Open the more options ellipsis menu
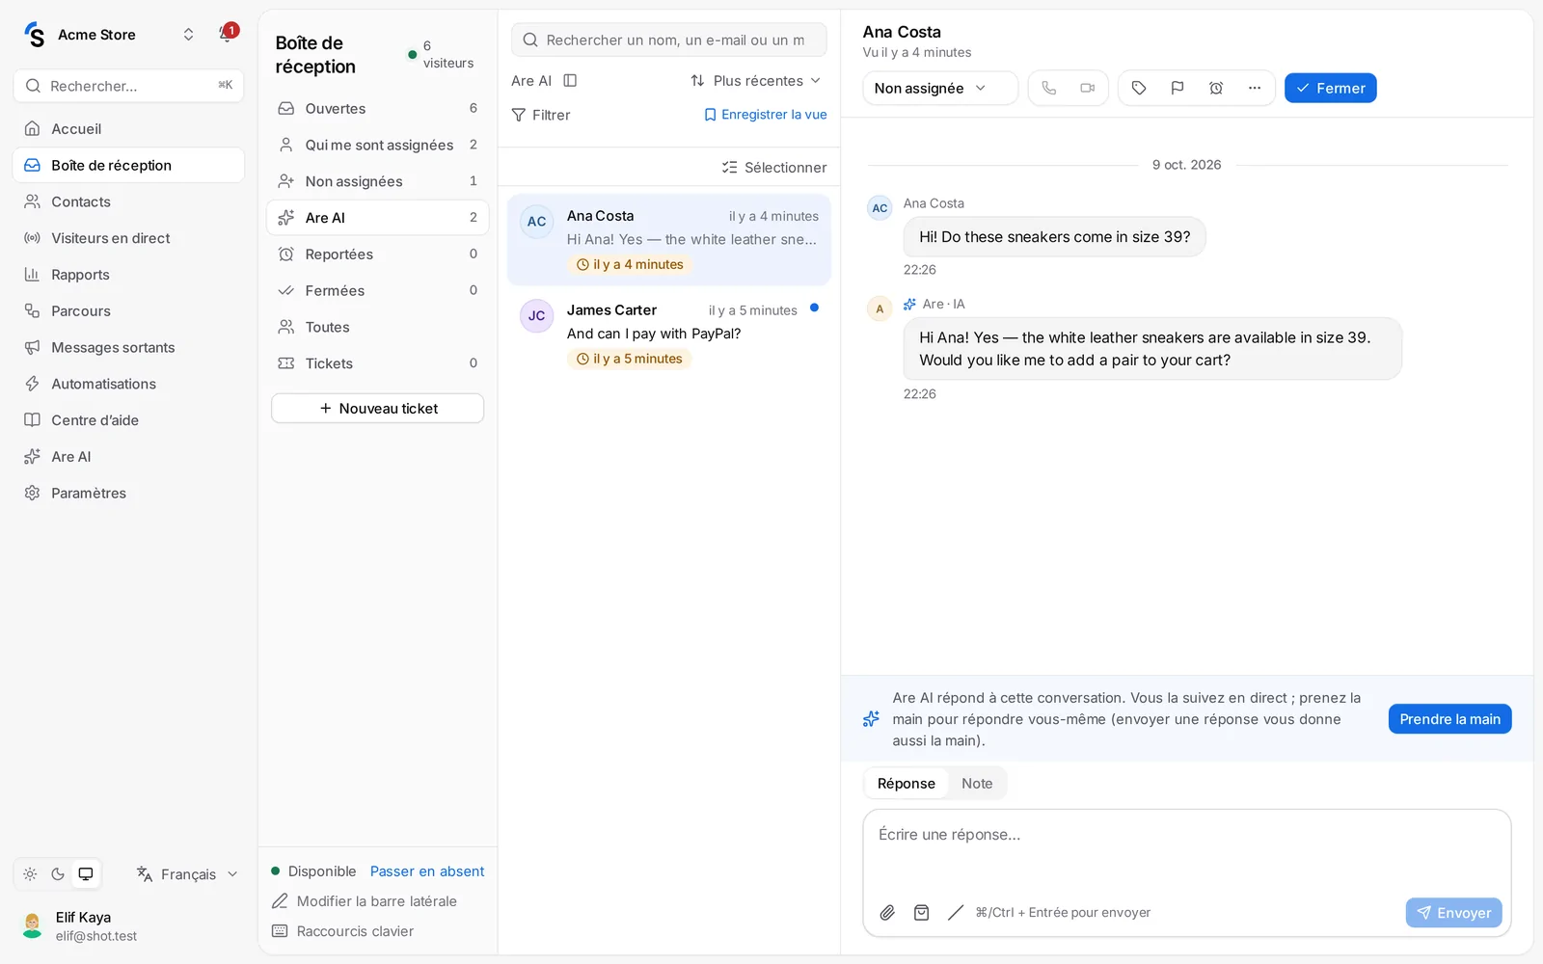The height and width of the screenshot is (964, 1543). pos(1255,88)
